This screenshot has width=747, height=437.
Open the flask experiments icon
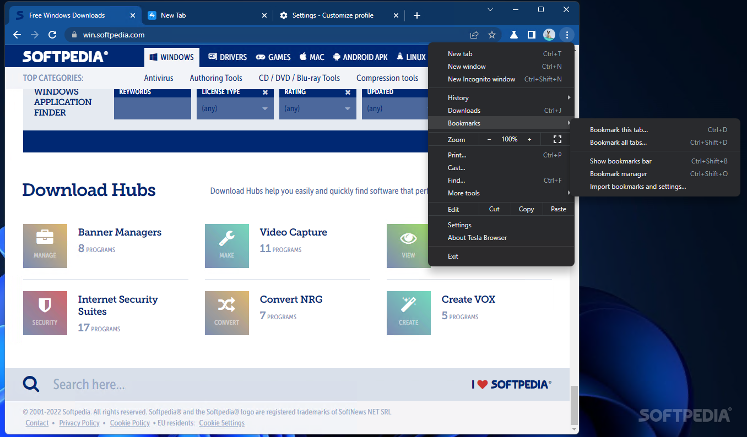[x=513, y=35]
